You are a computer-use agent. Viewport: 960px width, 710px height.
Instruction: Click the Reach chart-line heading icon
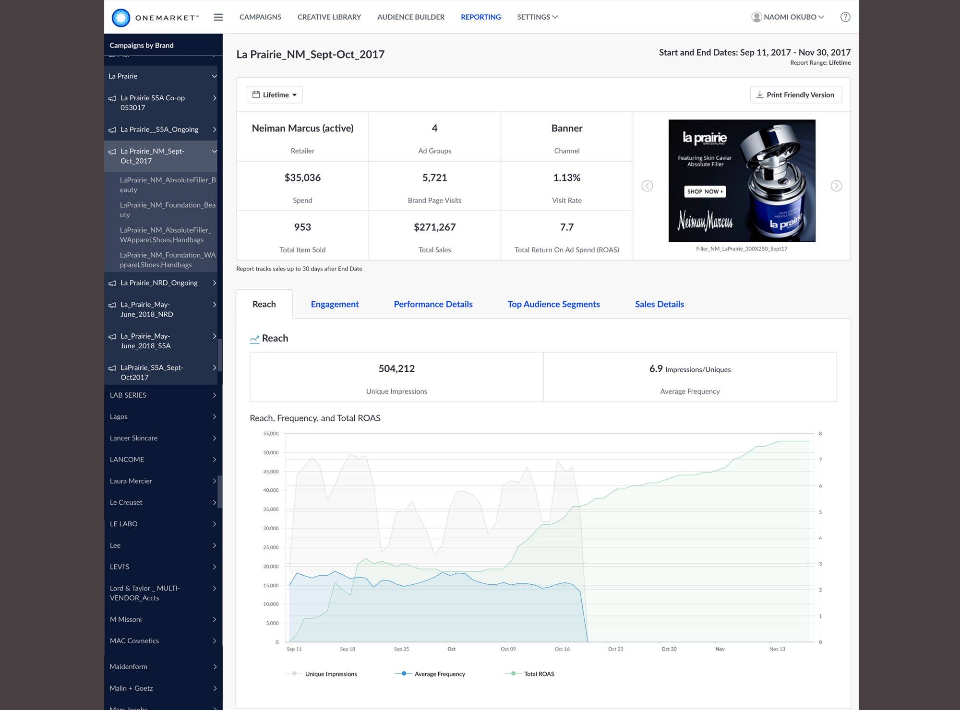[x=254, y=339]
